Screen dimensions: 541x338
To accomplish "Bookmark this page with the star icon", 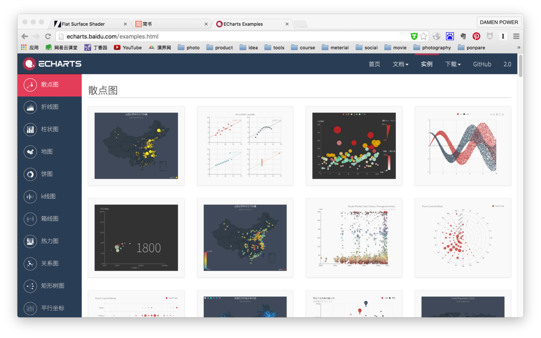I will pyautogui.click(x=423, y=36).
